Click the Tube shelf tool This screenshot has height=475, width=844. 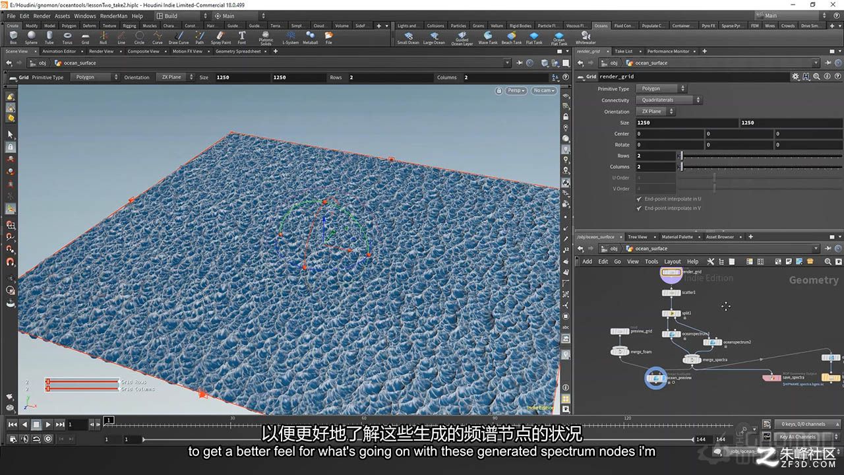point(49,37)
